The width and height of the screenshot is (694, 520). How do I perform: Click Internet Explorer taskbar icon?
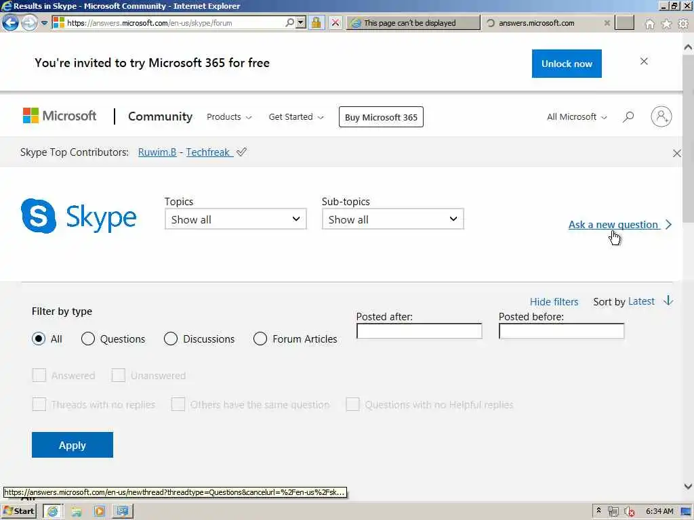point(53,511)
